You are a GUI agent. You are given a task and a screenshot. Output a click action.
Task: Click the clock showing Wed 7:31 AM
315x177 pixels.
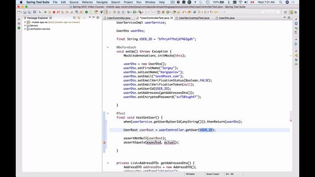[x=266, y=2]
